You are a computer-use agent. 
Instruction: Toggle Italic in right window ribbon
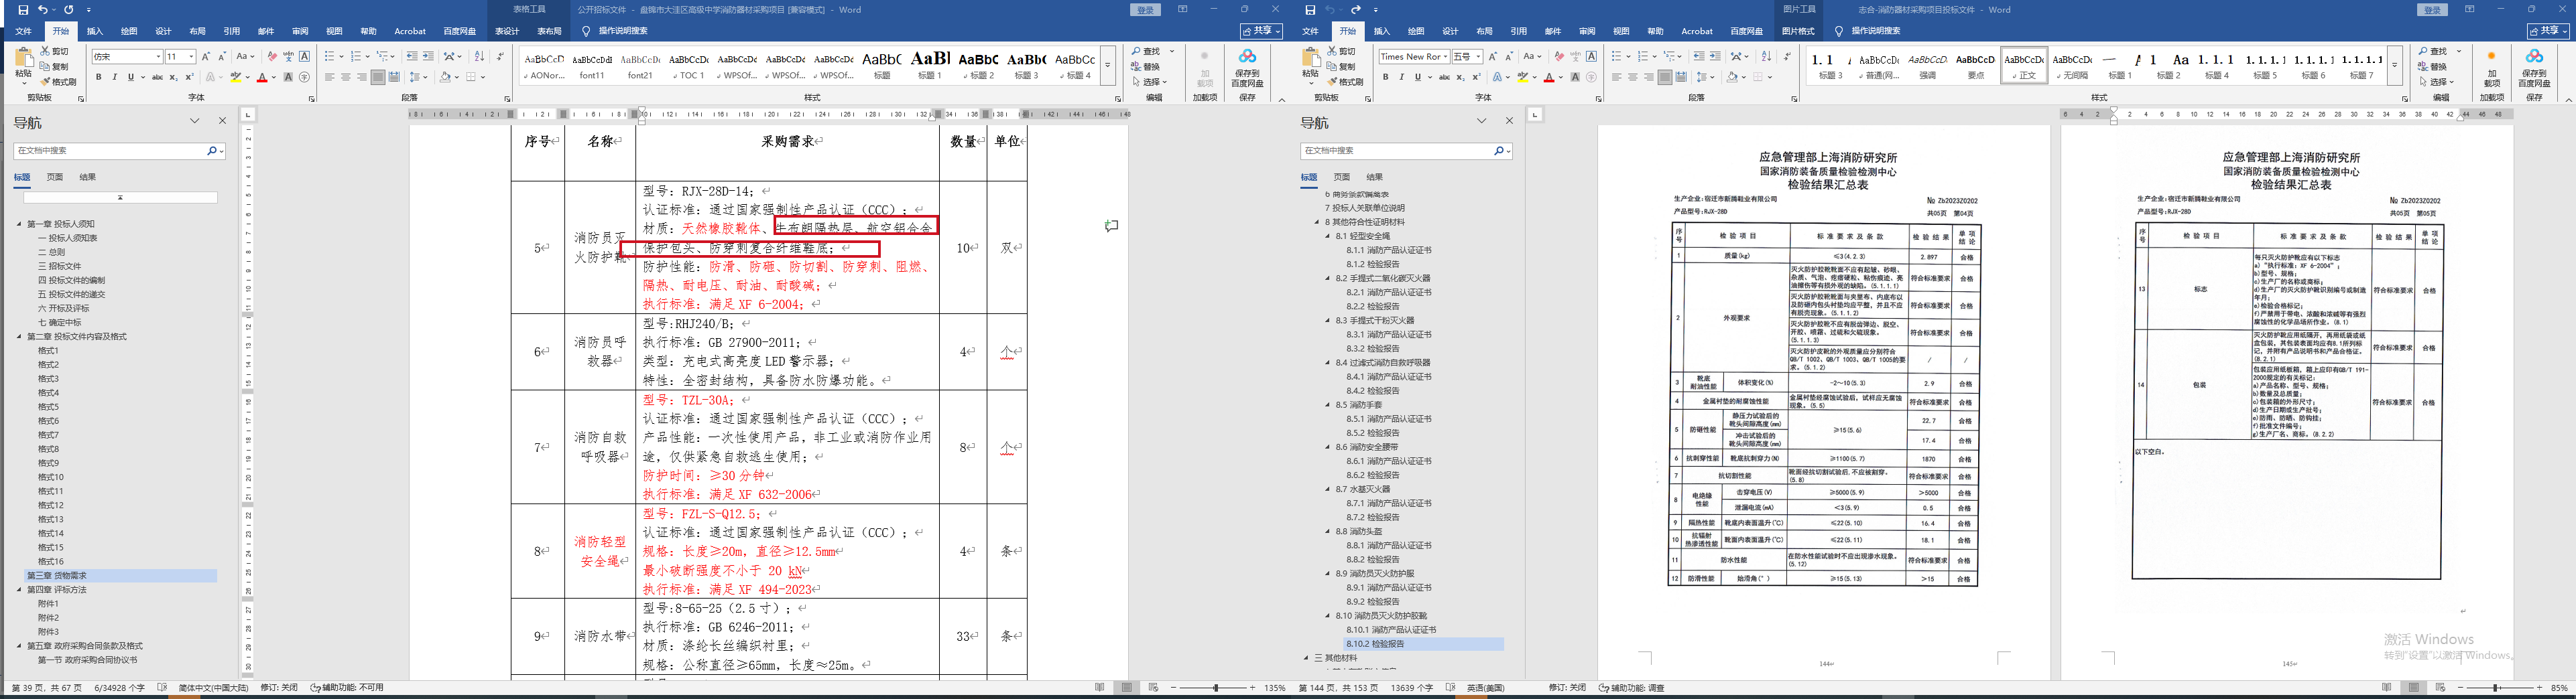point(1402,77)
